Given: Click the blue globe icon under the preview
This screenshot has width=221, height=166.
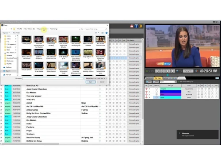Looking at the screenshot, I should click(x=177, y=71).
